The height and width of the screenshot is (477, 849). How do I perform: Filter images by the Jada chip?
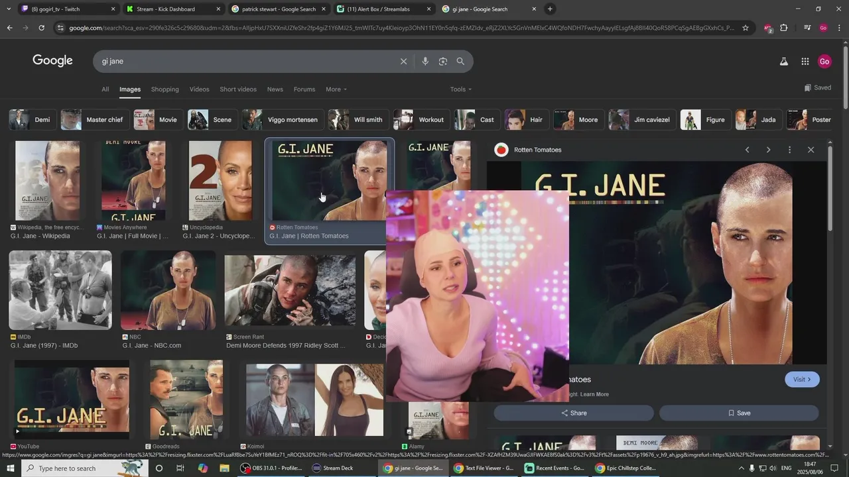(757, 120)
